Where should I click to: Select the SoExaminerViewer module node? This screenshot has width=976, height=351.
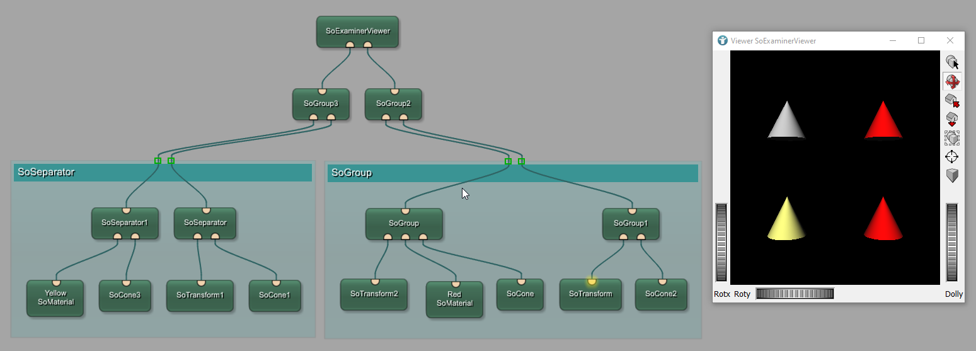click(357, 31)
